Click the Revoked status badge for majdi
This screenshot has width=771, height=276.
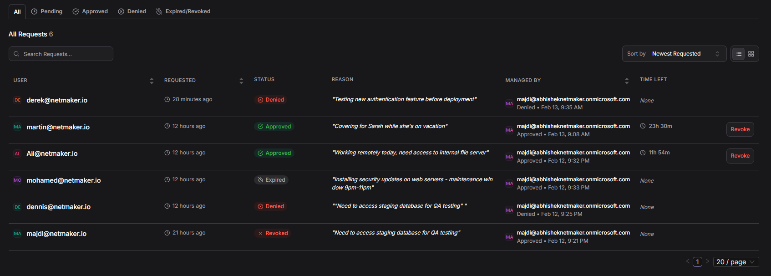tap(273, 233)
